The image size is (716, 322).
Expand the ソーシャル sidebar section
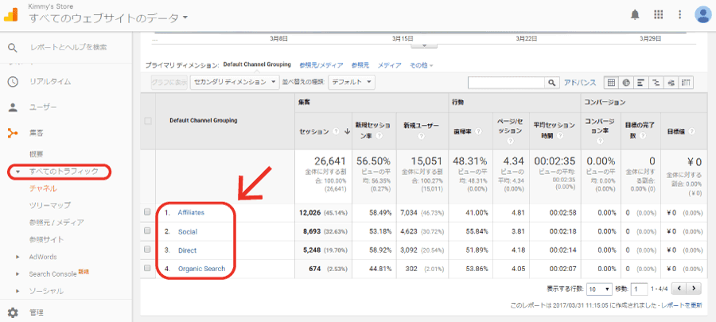[x=18, y=291]
